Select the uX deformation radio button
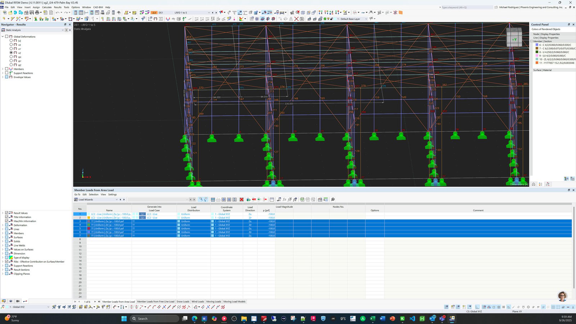The height and width of the screenshot is (324, 576). (x=11, y=45)
